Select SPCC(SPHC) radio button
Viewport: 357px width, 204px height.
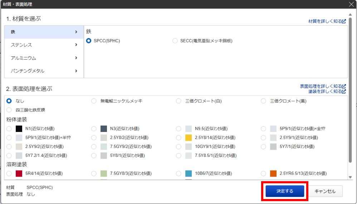pyautogui.click(x=89, y=41)
